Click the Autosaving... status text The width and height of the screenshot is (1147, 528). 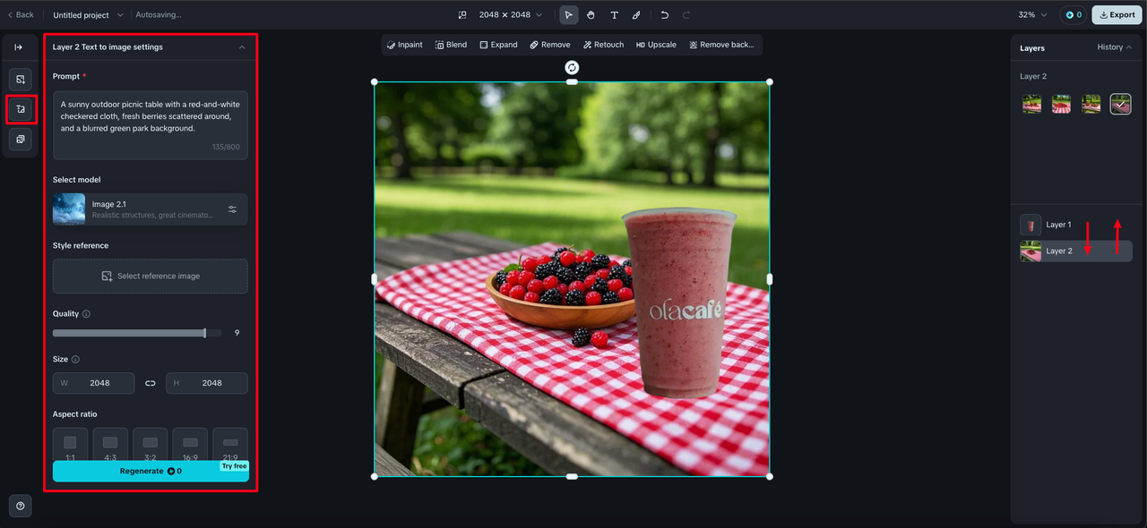point(159,15)
